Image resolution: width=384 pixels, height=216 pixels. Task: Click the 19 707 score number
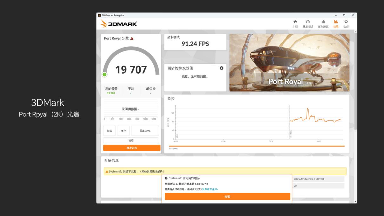[x=131, y=69]
